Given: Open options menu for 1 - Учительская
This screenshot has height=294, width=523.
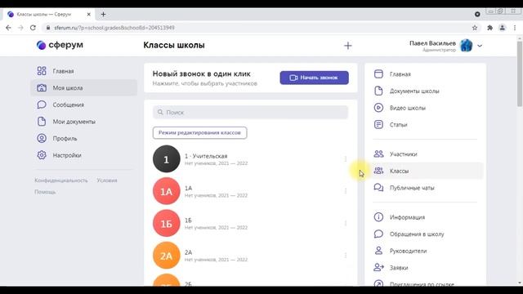Looking at the screenshot, I should 346,159.
